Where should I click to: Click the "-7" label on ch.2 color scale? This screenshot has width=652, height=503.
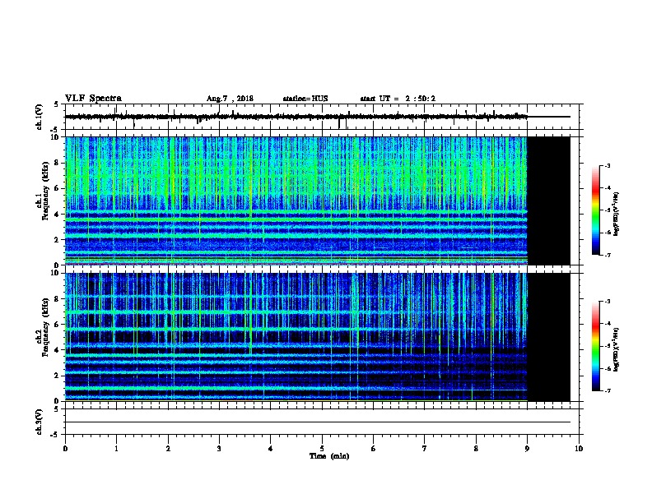pos(607,391)
